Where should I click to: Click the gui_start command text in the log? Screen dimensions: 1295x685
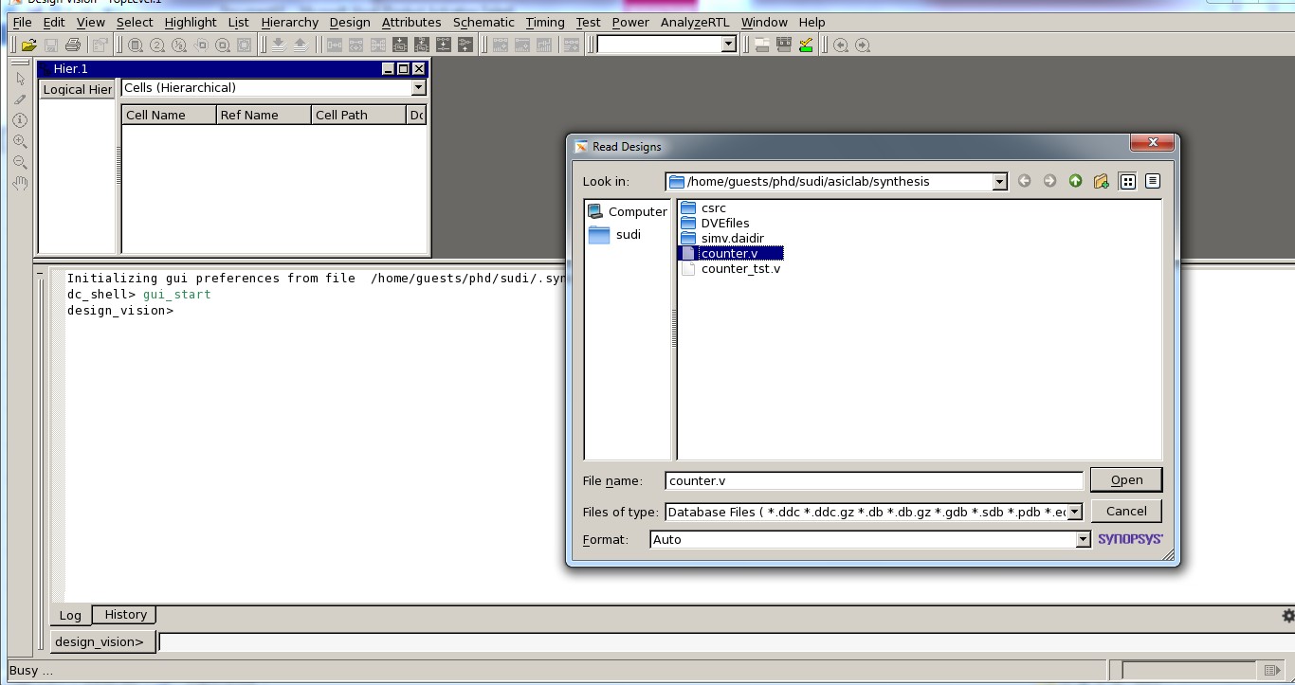(x=176, y=295)
